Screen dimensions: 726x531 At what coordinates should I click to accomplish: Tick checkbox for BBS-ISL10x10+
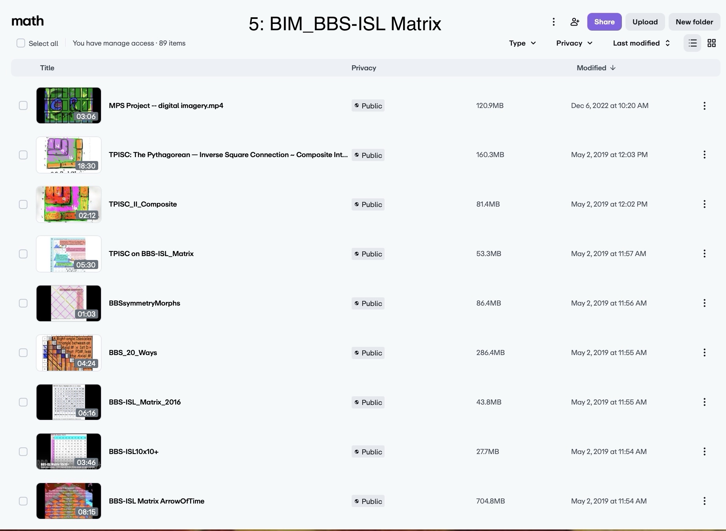(x=23, y=452)
